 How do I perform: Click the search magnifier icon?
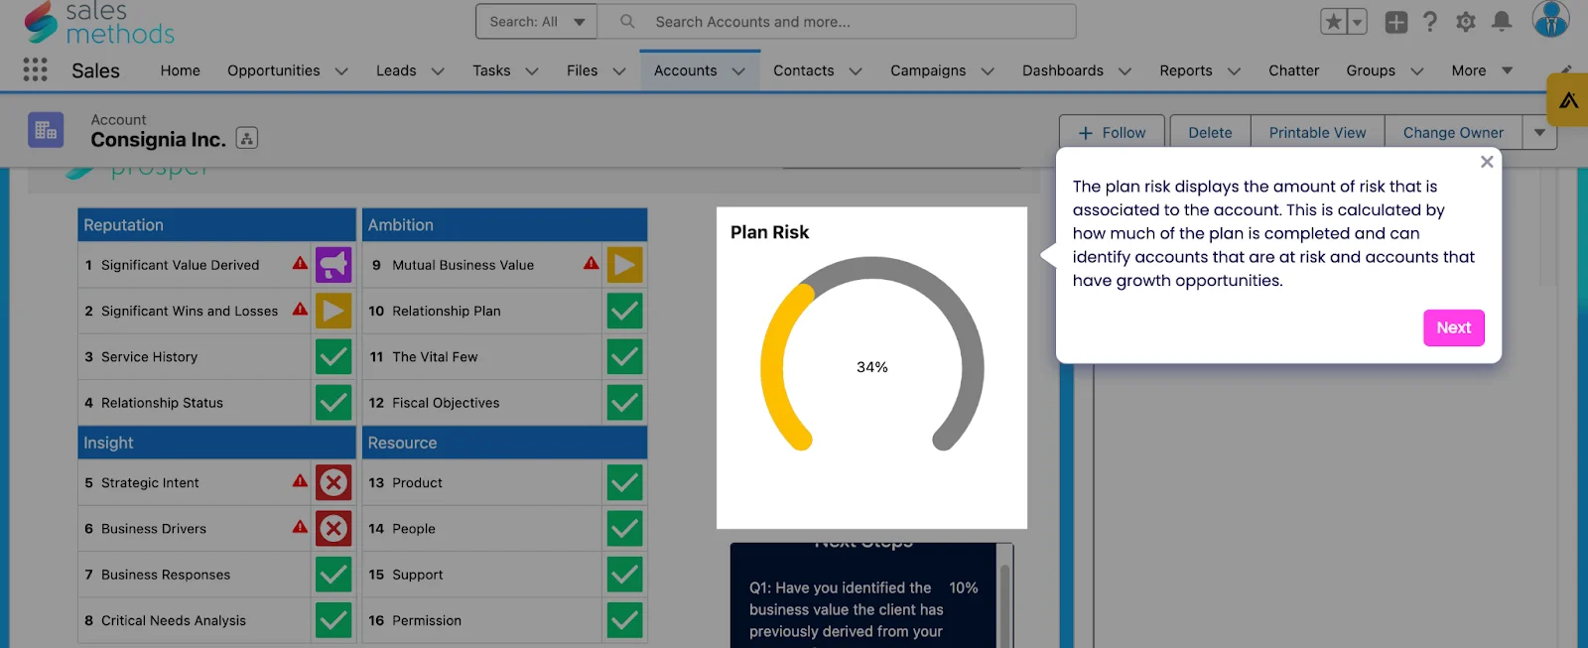pos(627,21)
